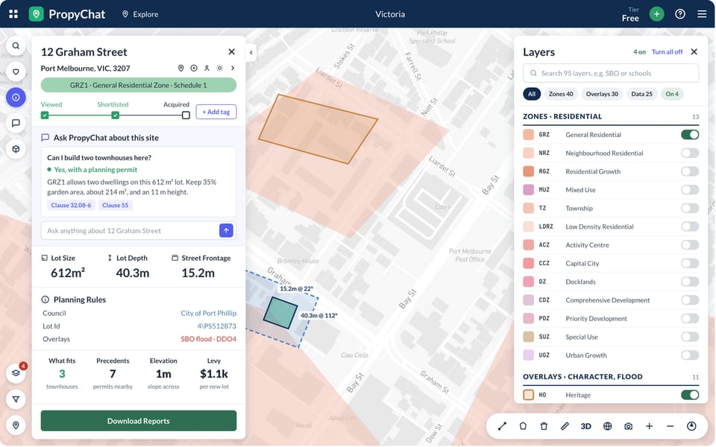The image size is (716, 447).
Task: Open the search sidebar icon
Action: [16, 45]
